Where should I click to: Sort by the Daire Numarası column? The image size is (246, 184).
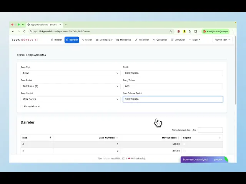pos(86,138)
